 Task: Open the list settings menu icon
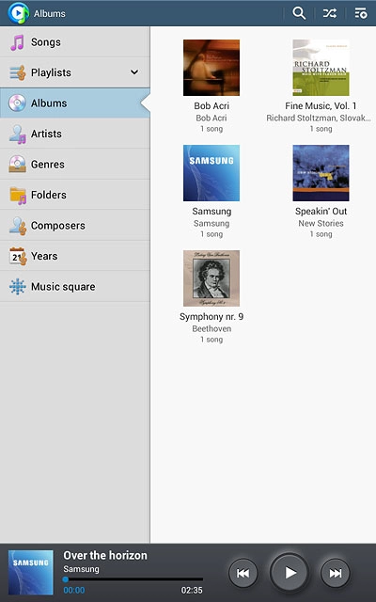360,13
